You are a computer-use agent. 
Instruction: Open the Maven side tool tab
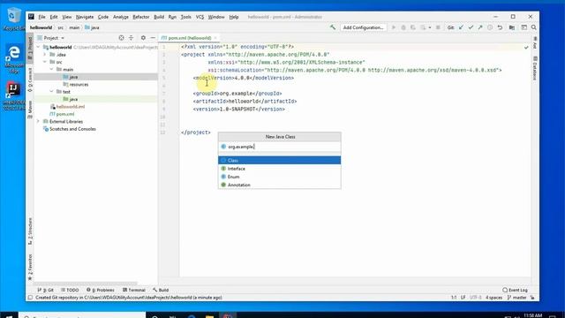[30, 110]
